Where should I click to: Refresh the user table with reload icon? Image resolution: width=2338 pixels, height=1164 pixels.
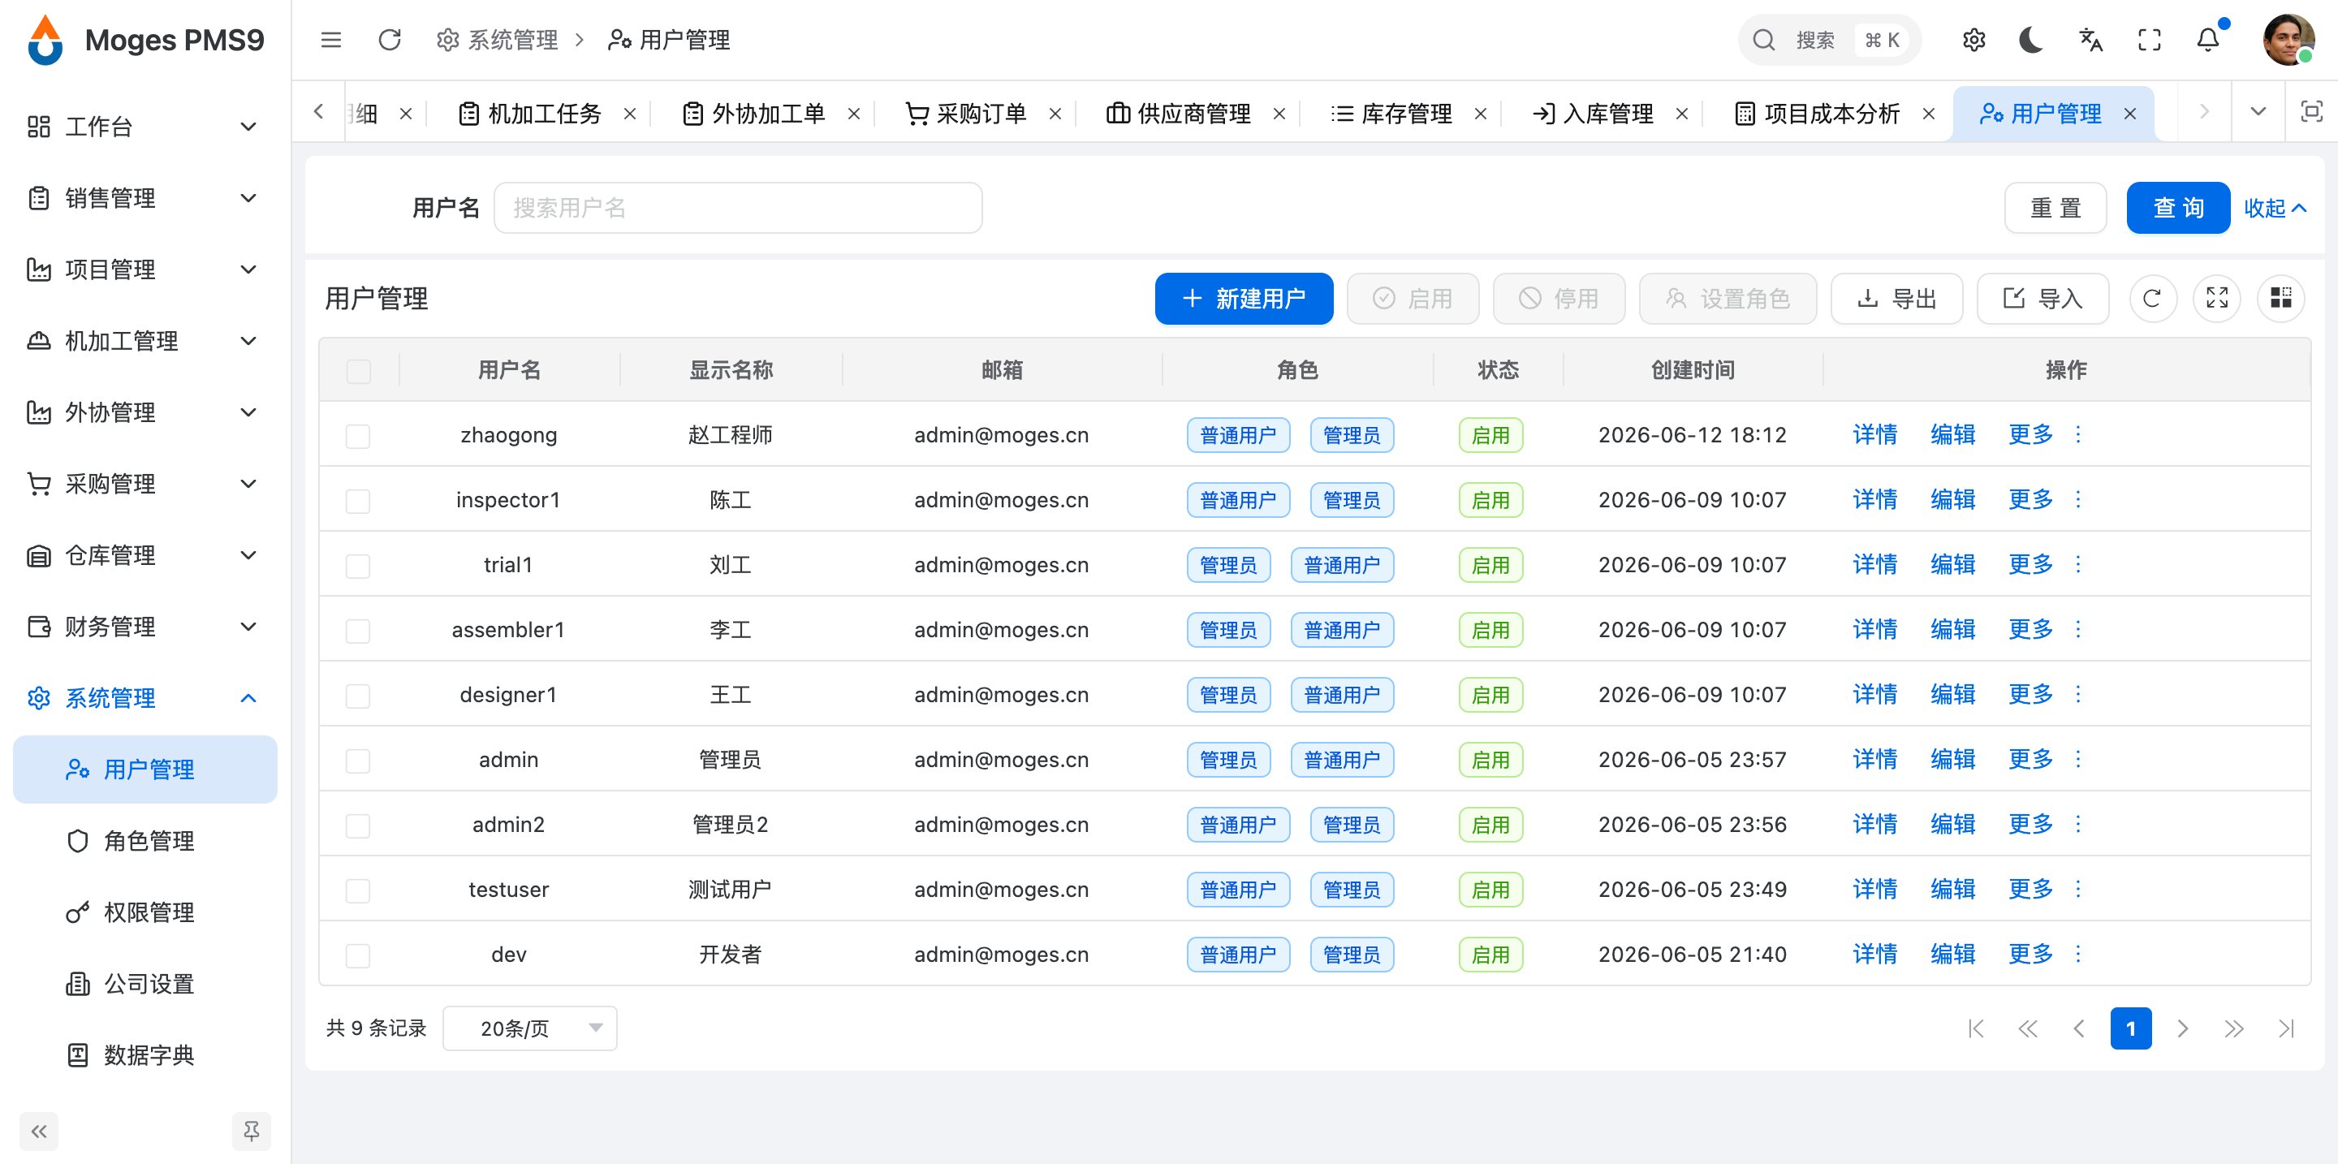tap(2151, 299)
